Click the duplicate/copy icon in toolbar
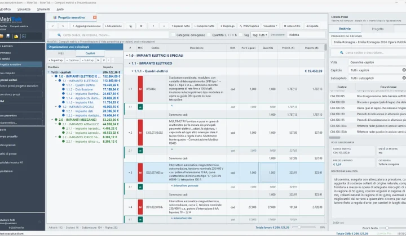 131,26
